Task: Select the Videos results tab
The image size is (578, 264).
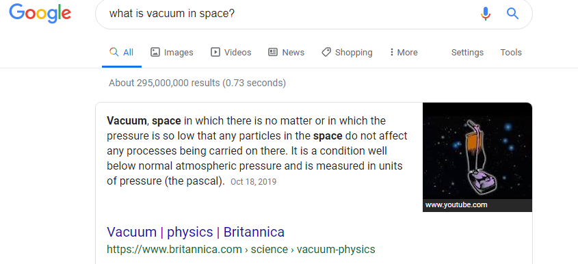Action: point(231,53)
